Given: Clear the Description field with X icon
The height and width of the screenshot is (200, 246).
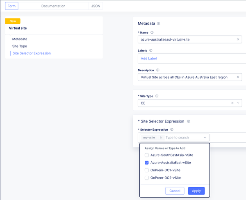Looking at the screenshot, I should pyautogui.click(x=238, y=77).
